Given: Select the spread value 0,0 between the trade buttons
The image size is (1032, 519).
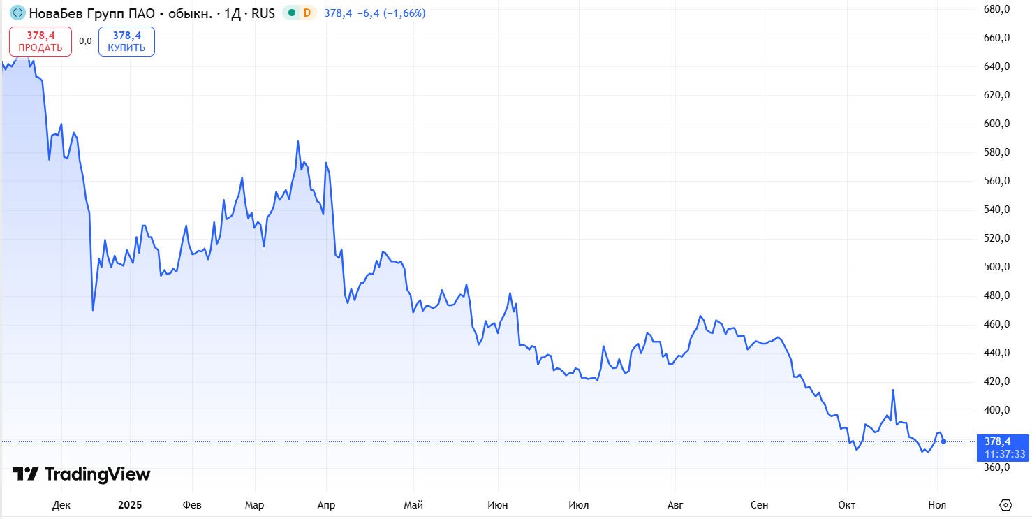Looking at the screenshot, I should point(85,41).
